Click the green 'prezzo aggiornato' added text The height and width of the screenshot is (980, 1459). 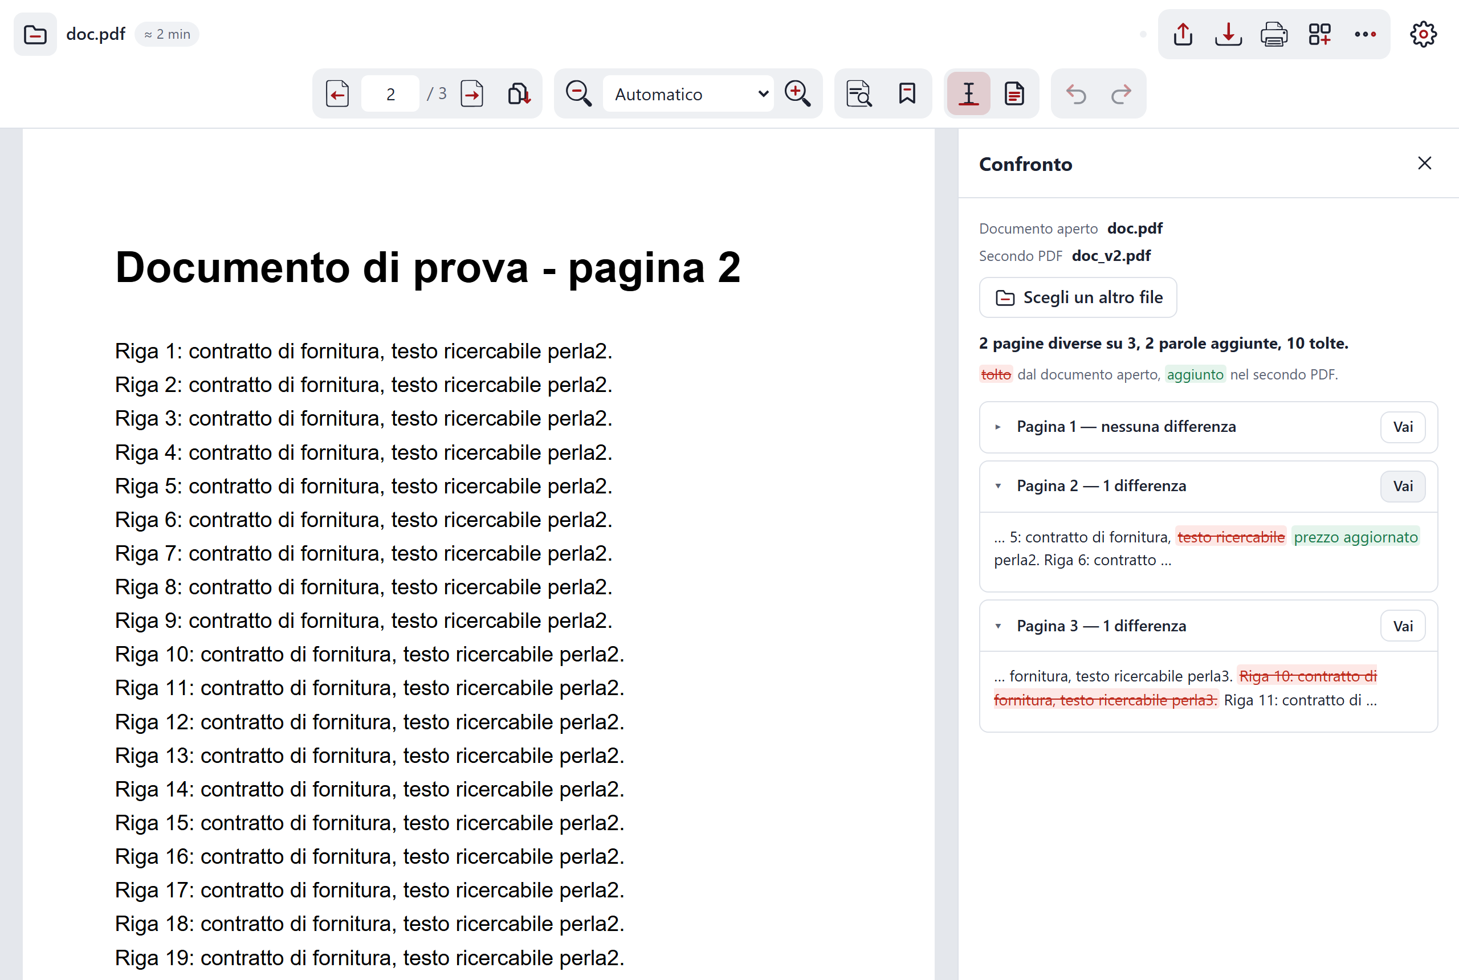click(1355, 537)
